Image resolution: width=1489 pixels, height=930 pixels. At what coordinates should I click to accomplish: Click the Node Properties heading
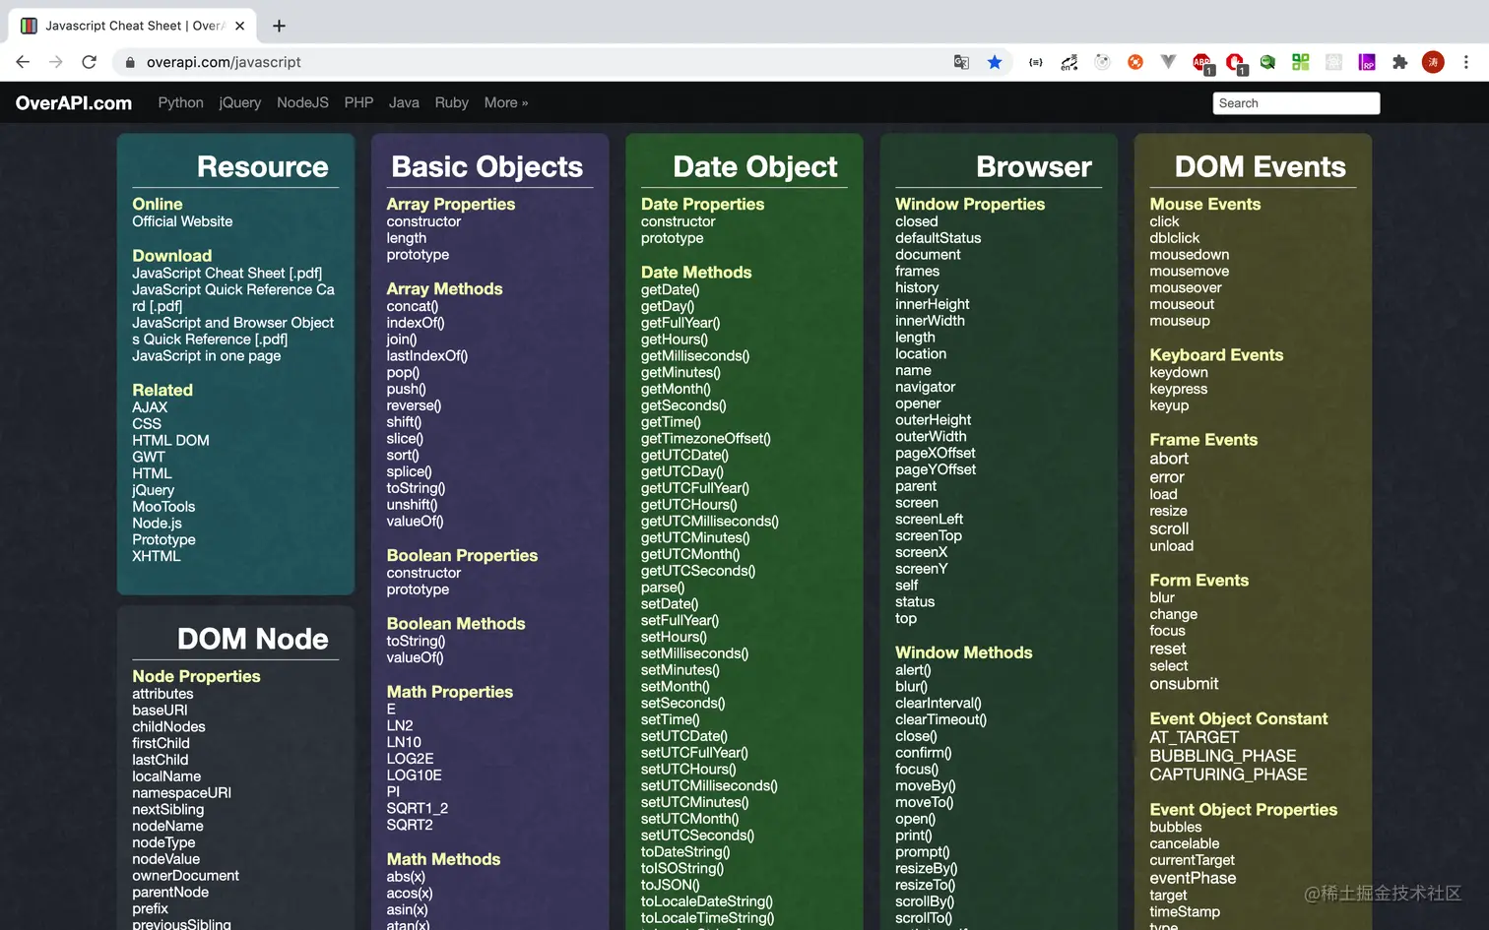(197, 676)
